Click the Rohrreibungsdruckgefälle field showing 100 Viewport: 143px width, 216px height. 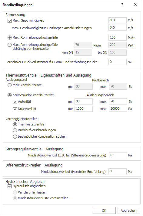[118, 38]
